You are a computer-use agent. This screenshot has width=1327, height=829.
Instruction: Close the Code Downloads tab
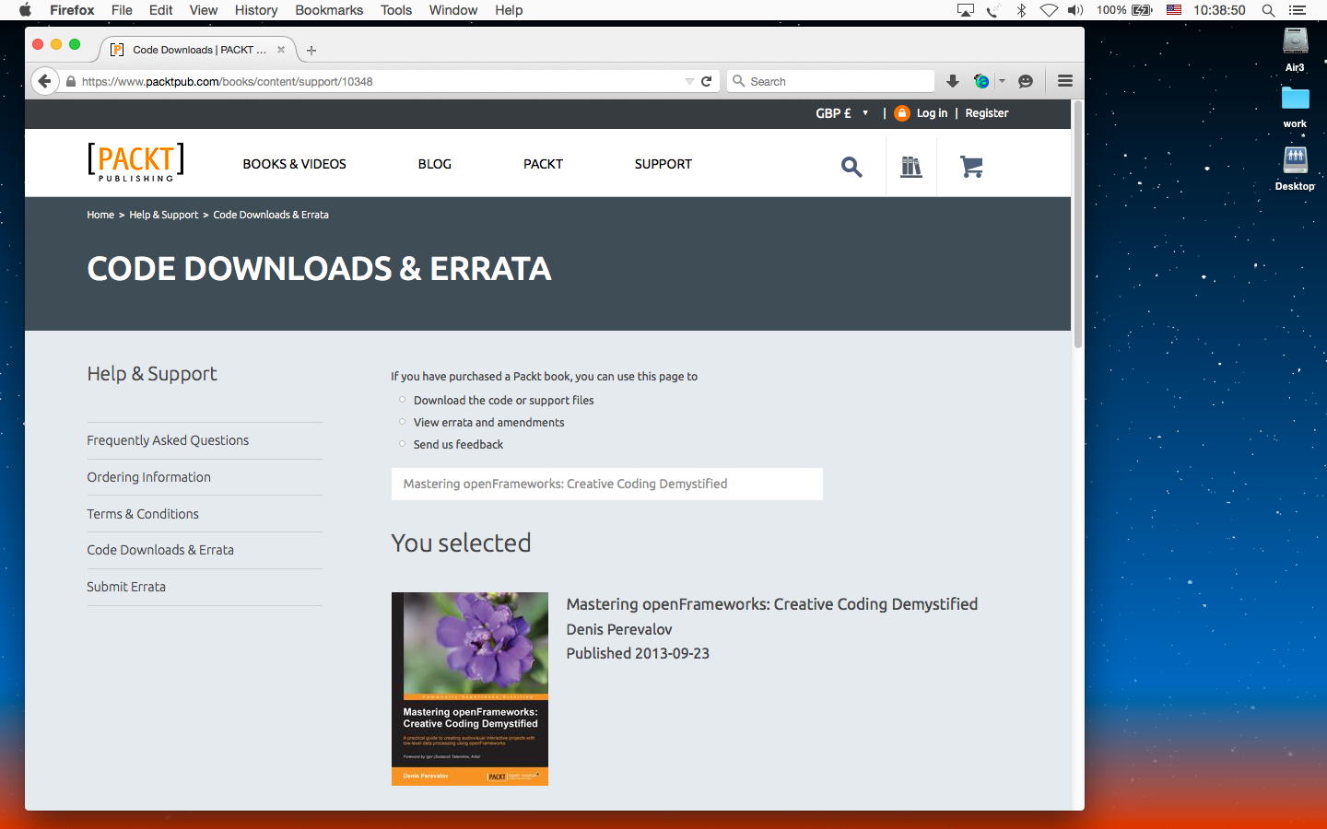(x=281, y=50)
